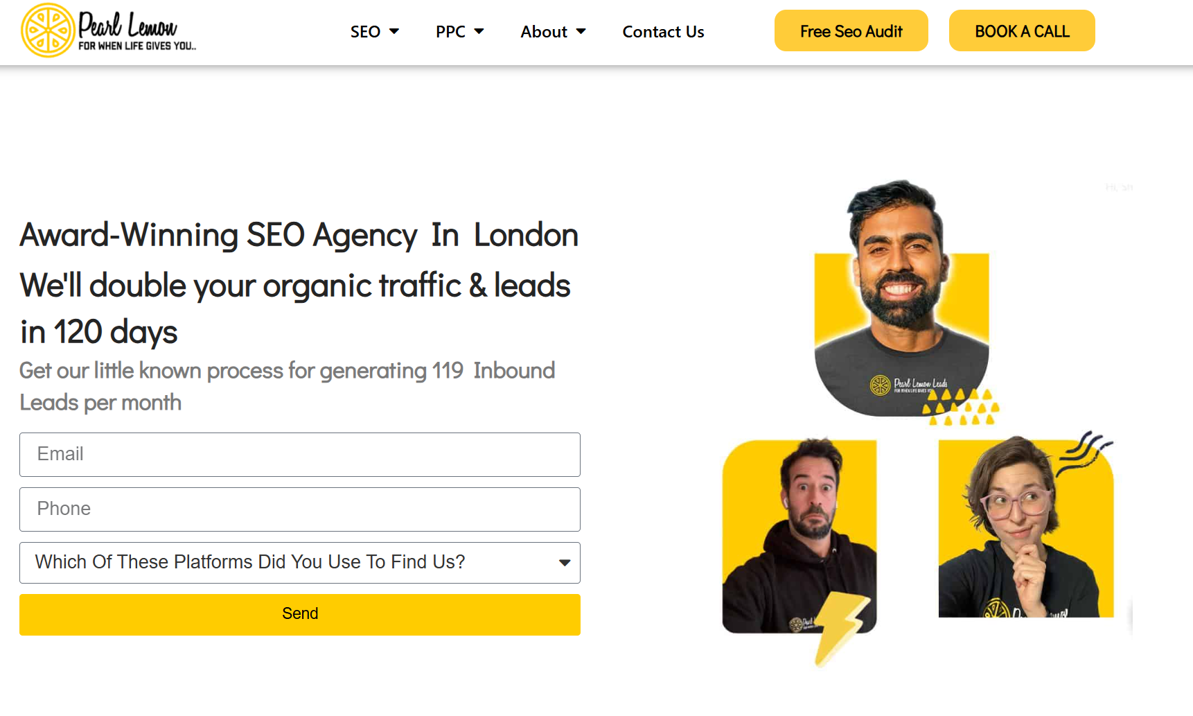Open the PPC navigation menu
Screen dimensions: 1193x716
(459, 32)
